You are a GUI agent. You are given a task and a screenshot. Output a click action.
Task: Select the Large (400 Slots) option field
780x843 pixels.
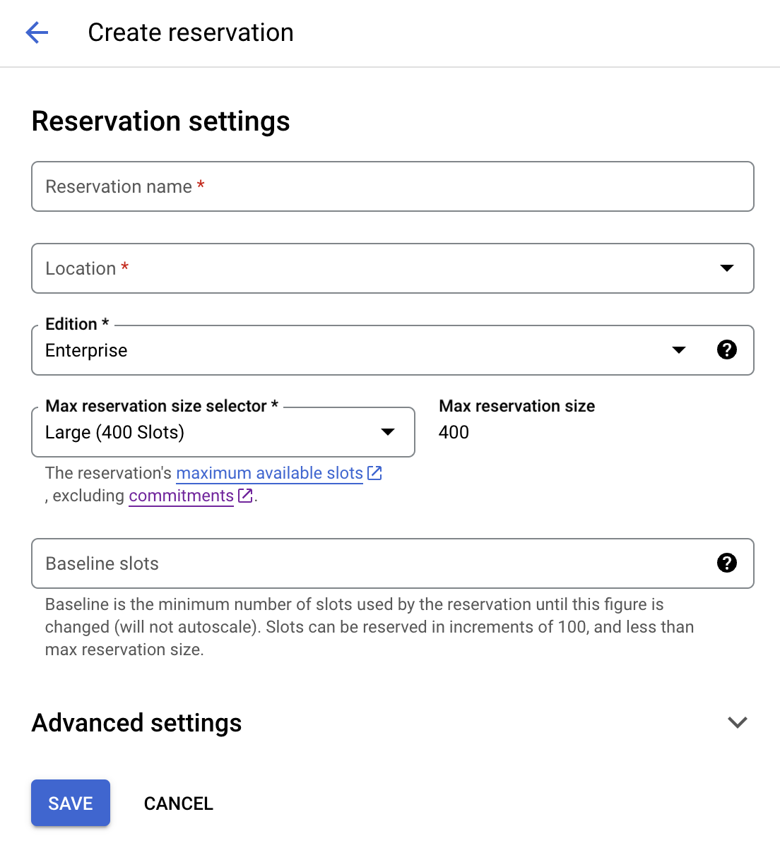tap(223, 432)
